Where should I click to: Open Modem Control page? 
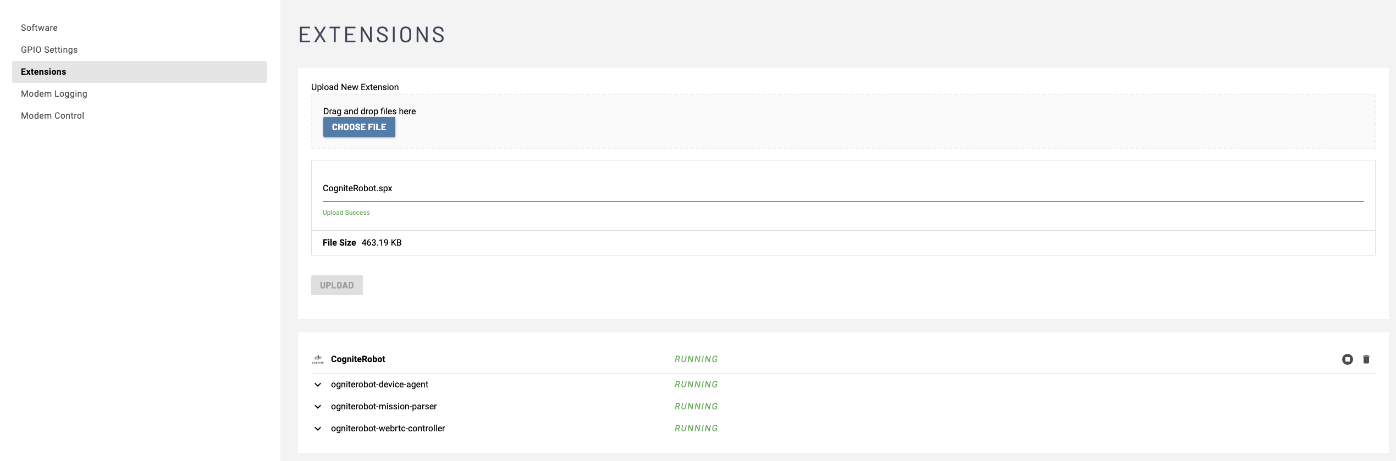(140, 115)
